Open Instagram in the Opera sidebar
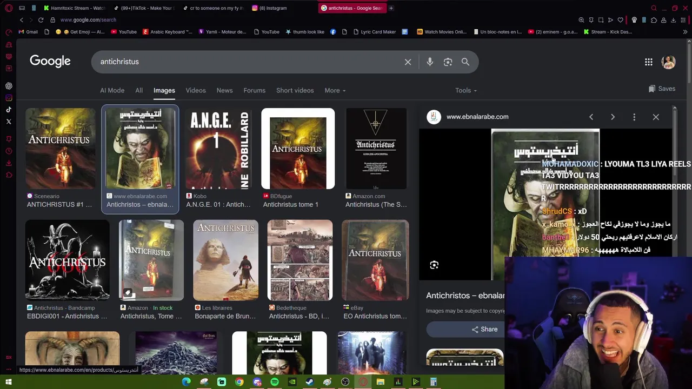This screenshot has height=389, width=692. (9, 98)
